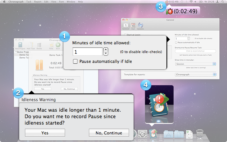Open the Documents folder stack in the Dock

point(179,134)
